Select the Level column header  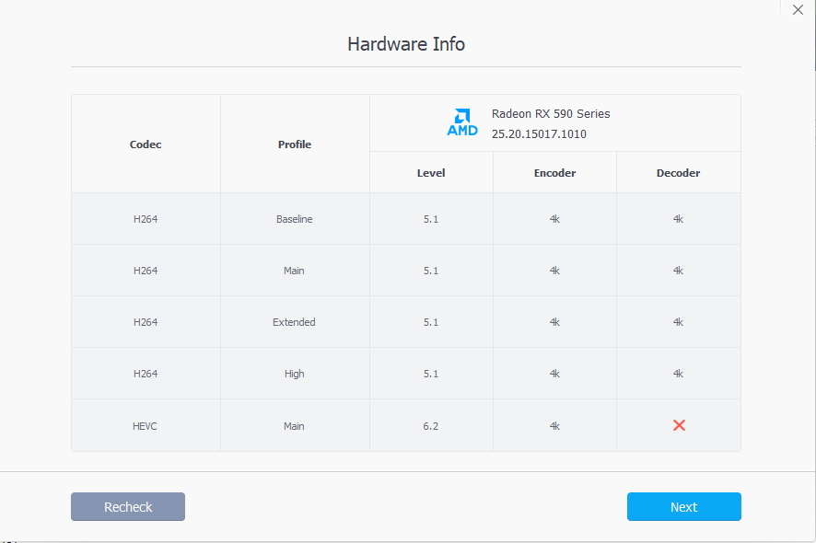coord(431,173)
